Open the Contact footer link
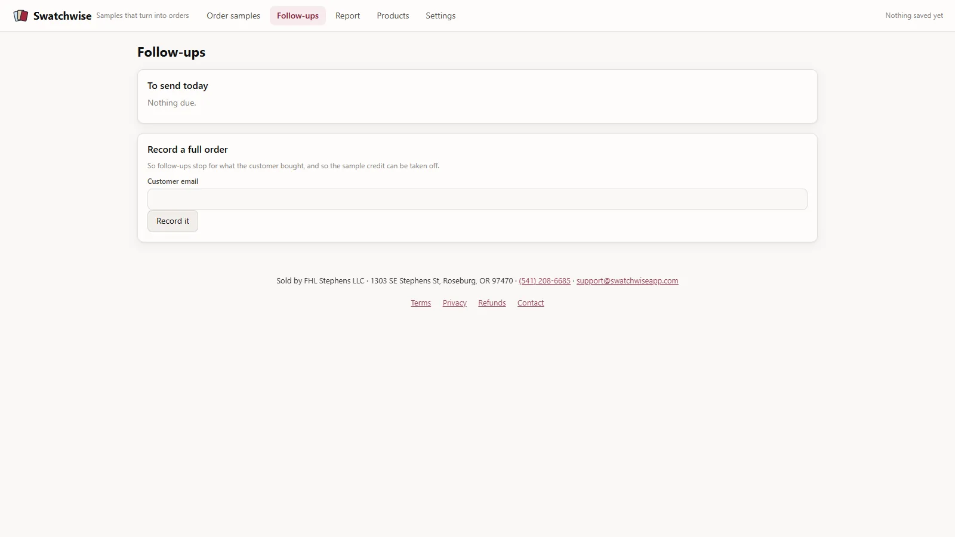Image resolution: width=955 pixels, height=537 pixels. [x=531, y=303]
